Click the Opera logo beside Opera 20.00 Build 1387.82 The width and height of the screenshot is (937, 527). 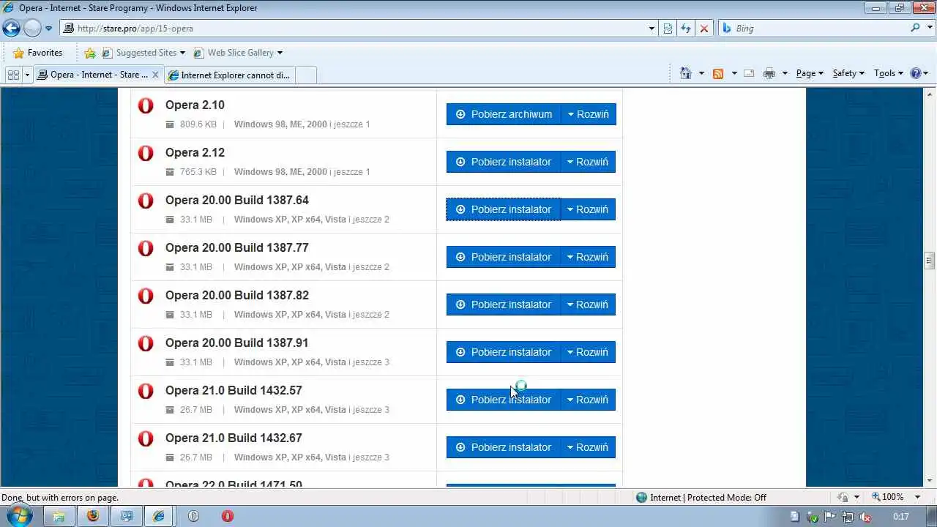point(146,296)
